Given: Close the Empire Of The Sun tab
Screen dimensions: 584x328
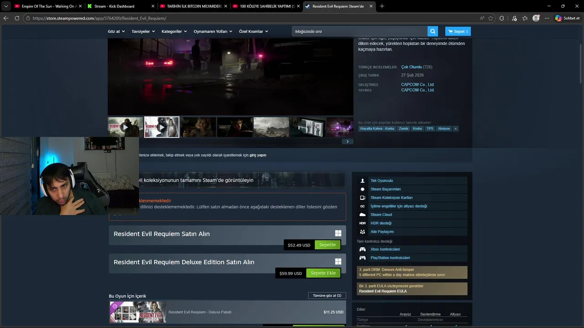Looking at the screenshot, I should pyautogui.click(x=80, y=6).
